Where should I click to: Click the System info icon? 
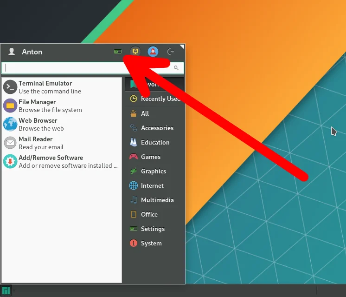pyautogui.click(x=134, y=243)
